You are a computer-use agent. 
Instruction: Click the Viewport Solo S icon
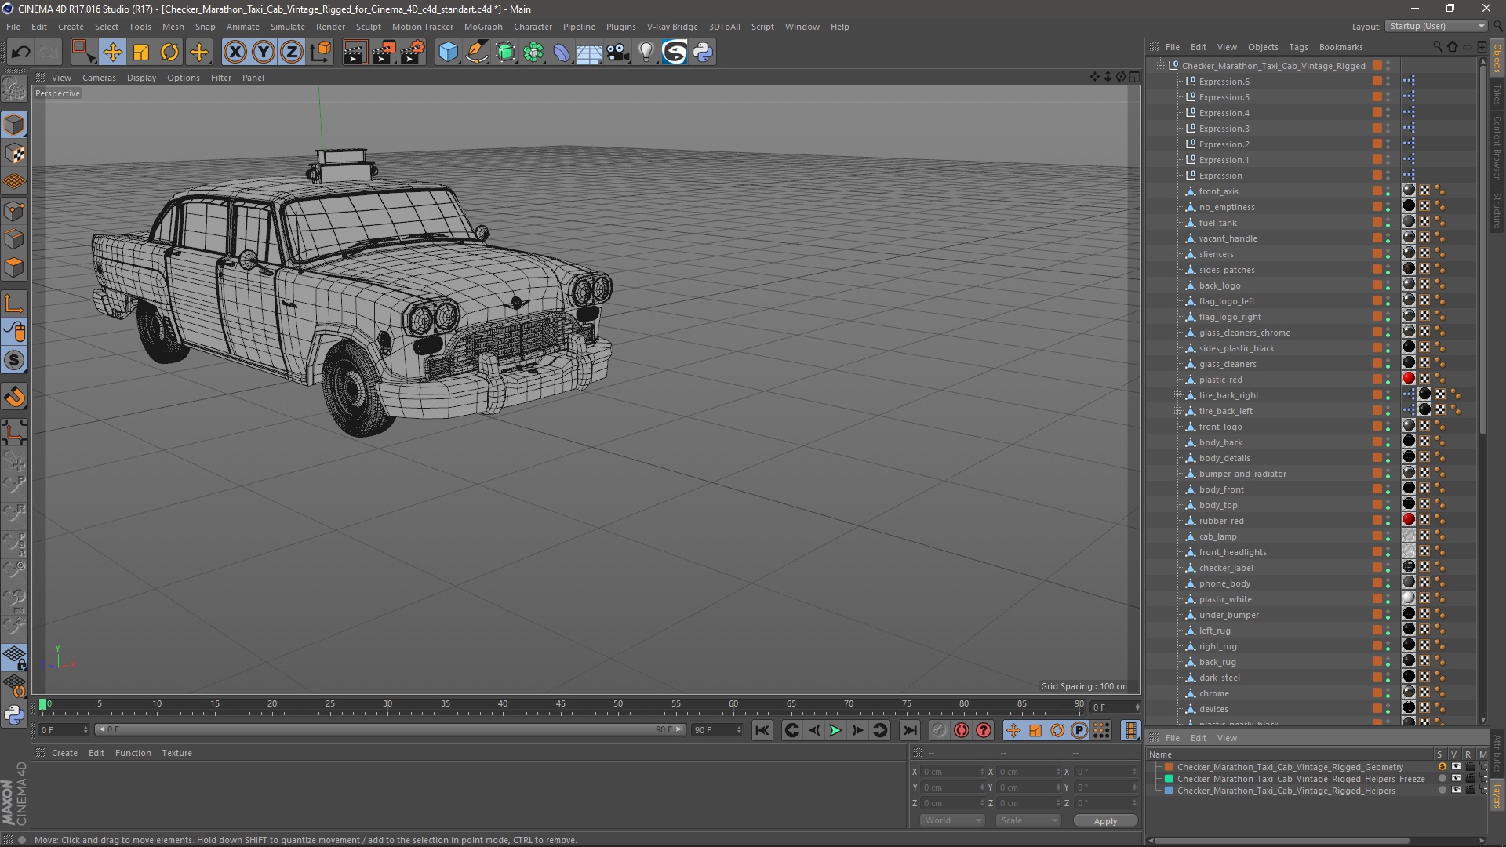(x=14, y=361)
